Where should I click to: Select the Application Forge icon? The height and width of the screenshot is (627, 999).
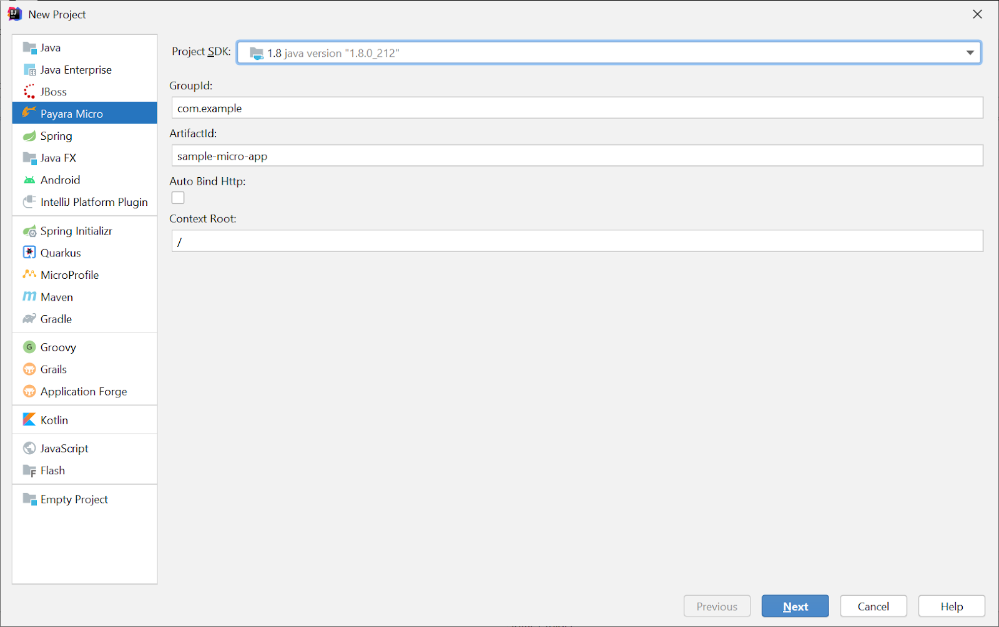[29, 391]
